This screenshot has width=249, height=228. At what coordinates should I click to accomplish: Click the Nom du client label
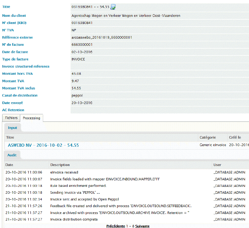click(x=14, y=16)
